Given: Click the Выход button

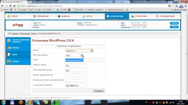Looking at the screenshot, I should click(x=174, y=27).
